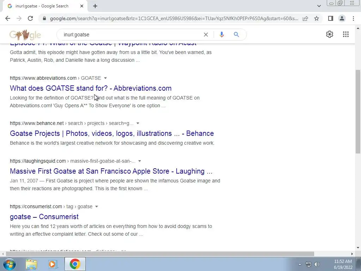
Task: Open the browser side panel
Action: tap(331, 18)
